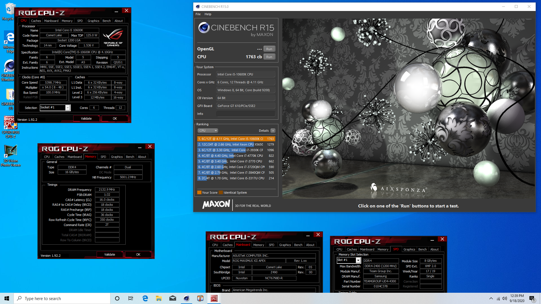Screen dimensions: 541x304
Task: Run the CPU benchmark
Action: coord(269,57)
